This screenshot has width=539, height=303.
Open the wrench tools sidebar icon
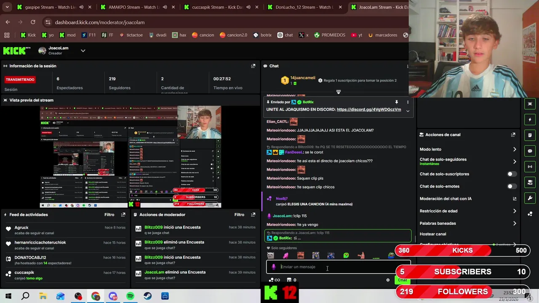click(530, 198)
